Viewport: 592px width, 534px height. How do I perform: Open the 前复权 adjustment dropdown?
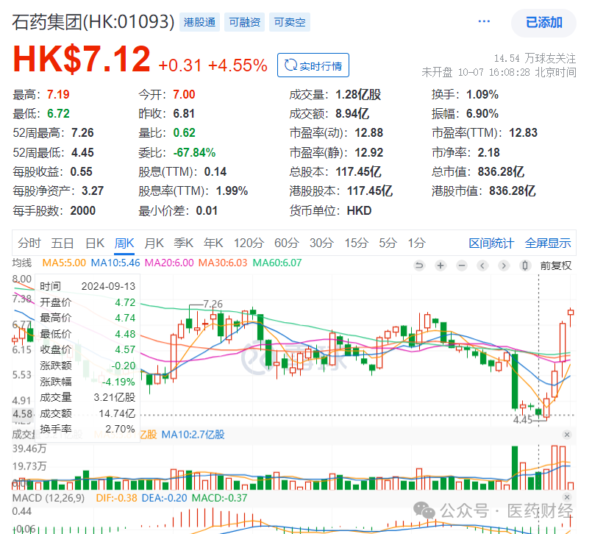556,266
